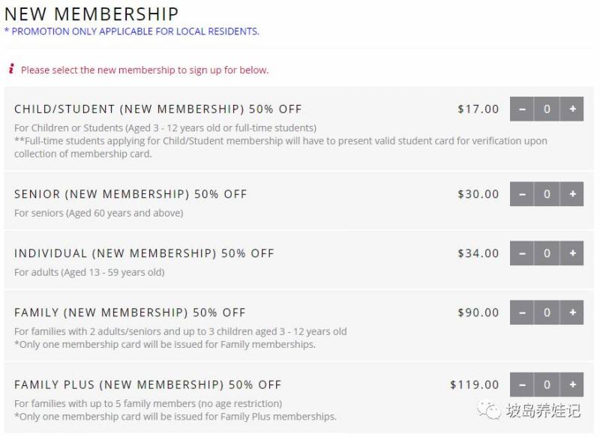Remove a Family Plus membership with minus
Image resolution: width=600 pixels, height=437 pixels.
tap(522, 385)
